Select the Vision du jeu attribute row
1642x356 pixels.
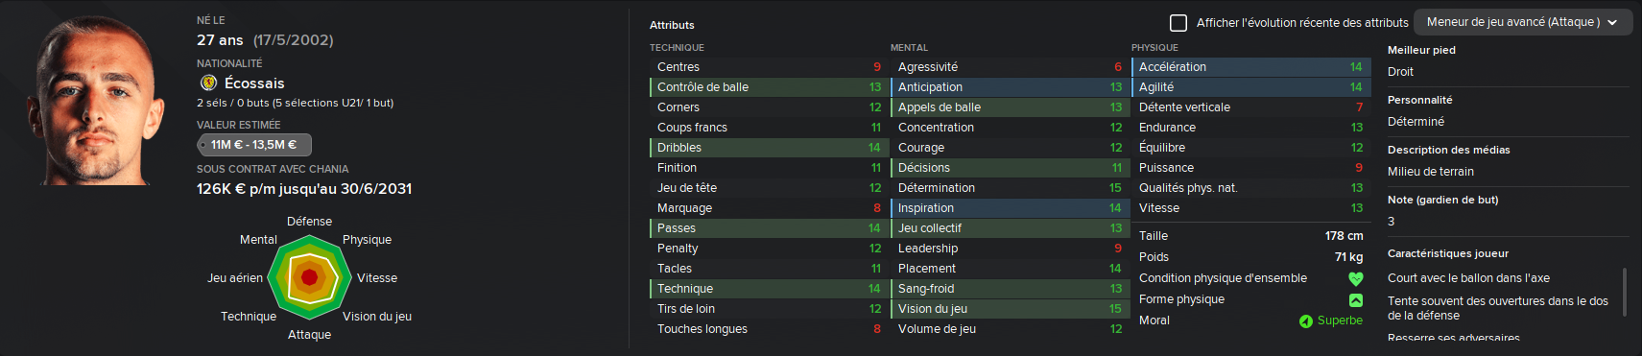point(1010,309)
